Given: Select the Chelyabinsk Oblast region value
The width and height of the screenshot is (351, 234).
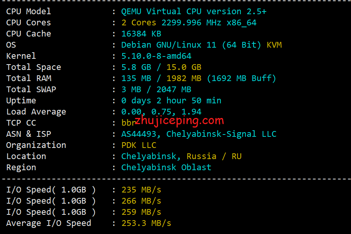Looking at the screenshot, I should point(166,168).
